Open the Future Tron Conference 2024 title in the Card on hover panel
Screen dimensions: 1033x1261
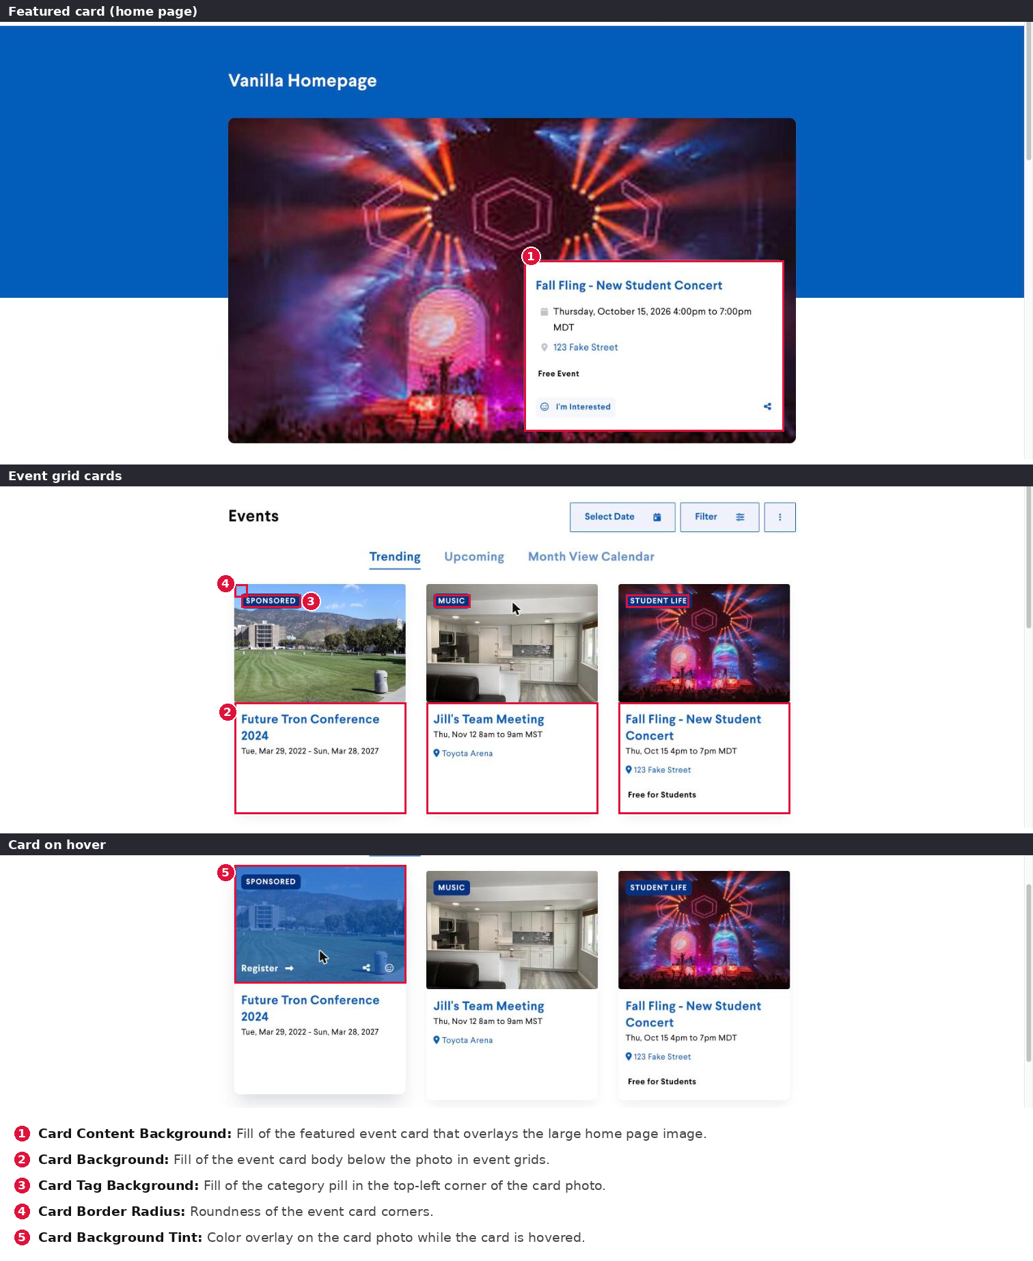tap(309, 1008)
